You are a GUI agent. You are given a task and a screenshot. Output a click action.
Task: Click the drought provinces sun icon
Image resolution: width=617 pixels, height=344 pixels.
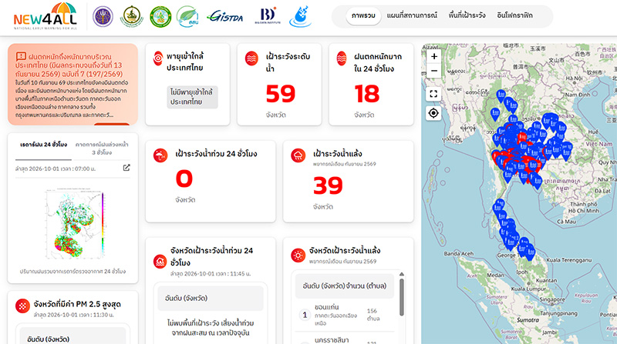(298, 255)
